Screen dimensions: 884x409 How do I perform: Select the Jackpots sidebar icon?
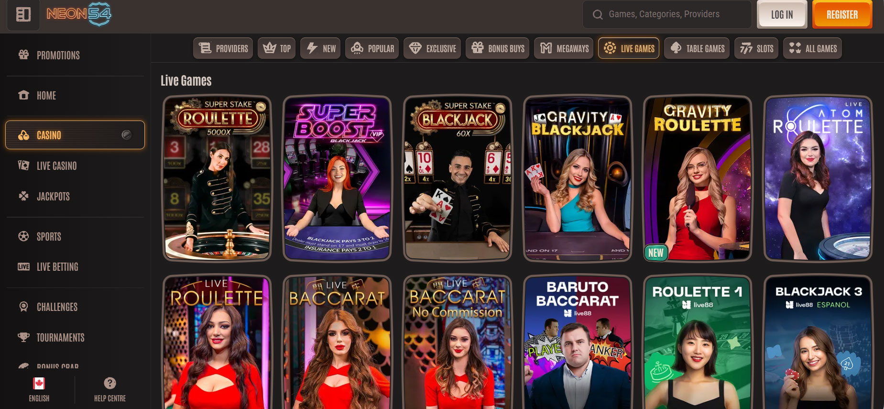(23, 196)
